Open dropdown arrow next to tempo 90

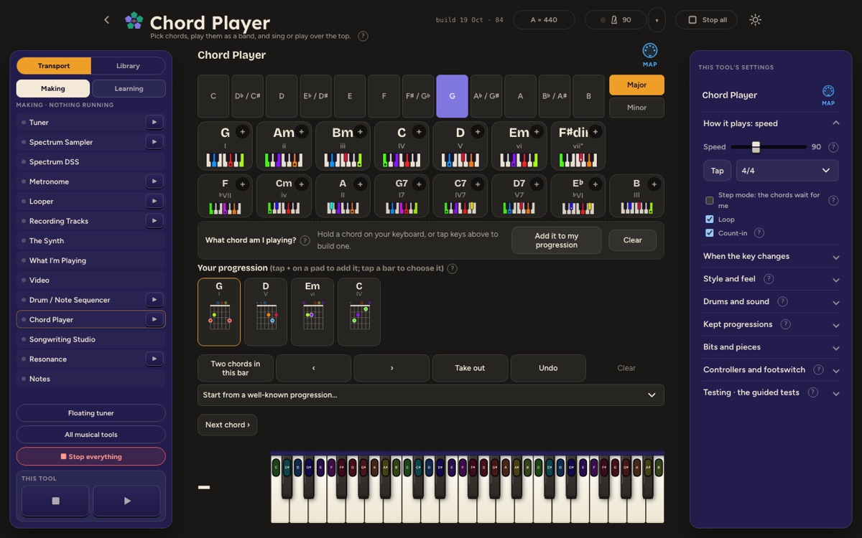tap(657, 20)
